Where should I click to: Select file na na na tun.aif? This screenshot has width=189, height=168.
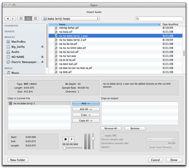point(116,52)
